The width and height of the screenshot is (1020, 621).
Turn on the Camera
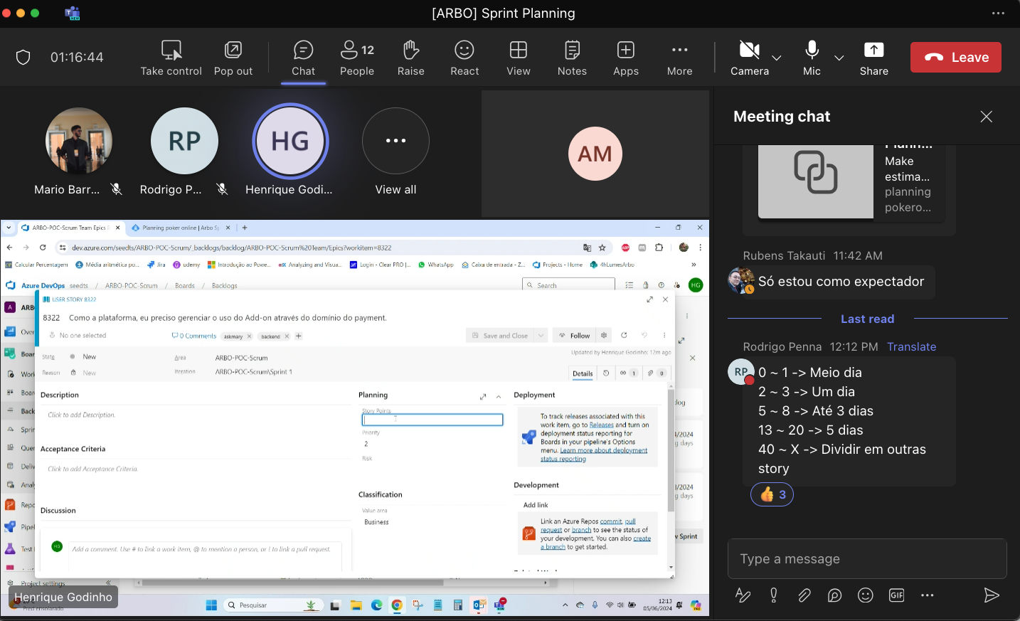[x=749, y=58]
